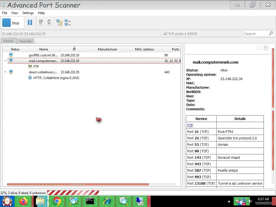Click IP 23.148.232.35 in results
Viewport: 276px width, 207px height.
pos(70,72)
